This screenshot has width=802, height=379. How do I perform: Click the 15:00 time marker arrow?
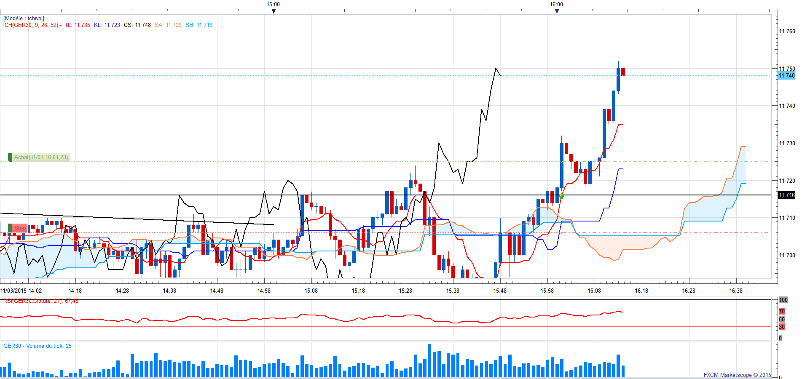pyautogui.click(x=274, y=11)
